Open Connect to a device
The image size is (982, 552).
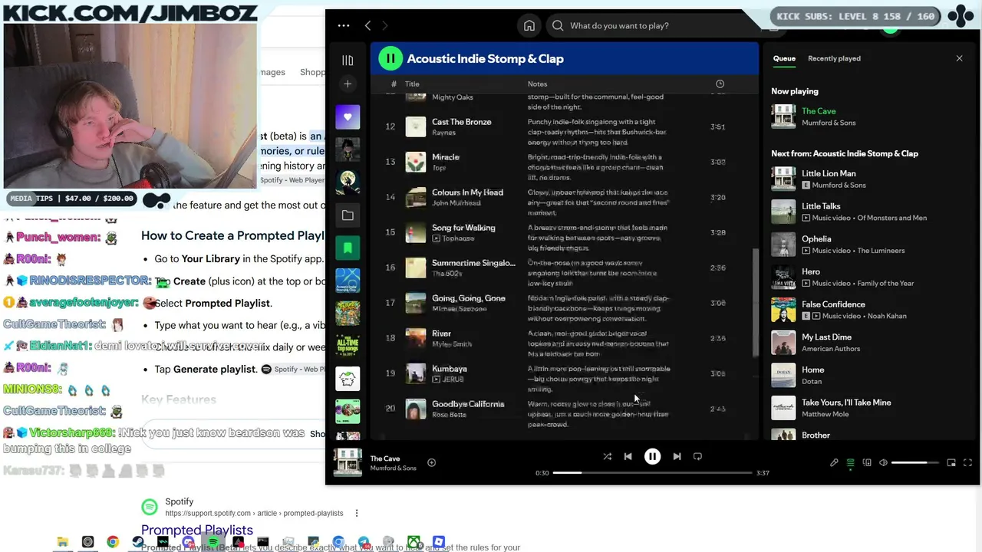coord(867,462)
